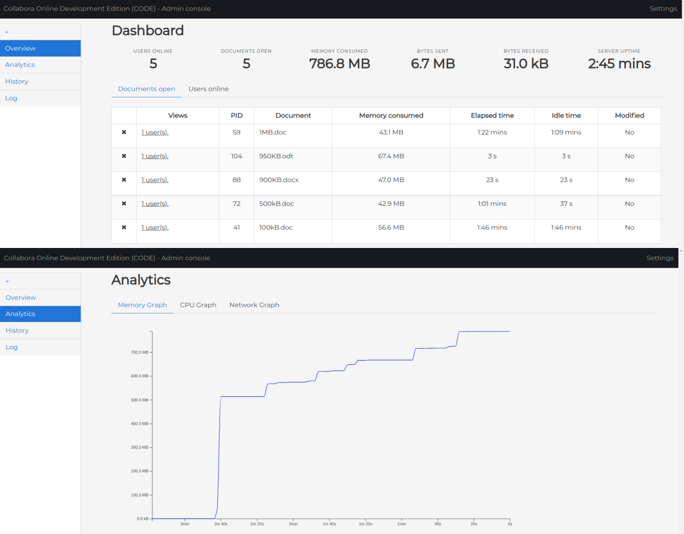684x534 pixels.
Task: Select the Memory Graph tab
Action: [142, 305]
